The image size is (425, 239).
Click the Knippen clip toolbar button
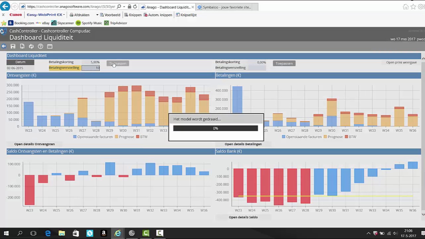pos(133,15)
